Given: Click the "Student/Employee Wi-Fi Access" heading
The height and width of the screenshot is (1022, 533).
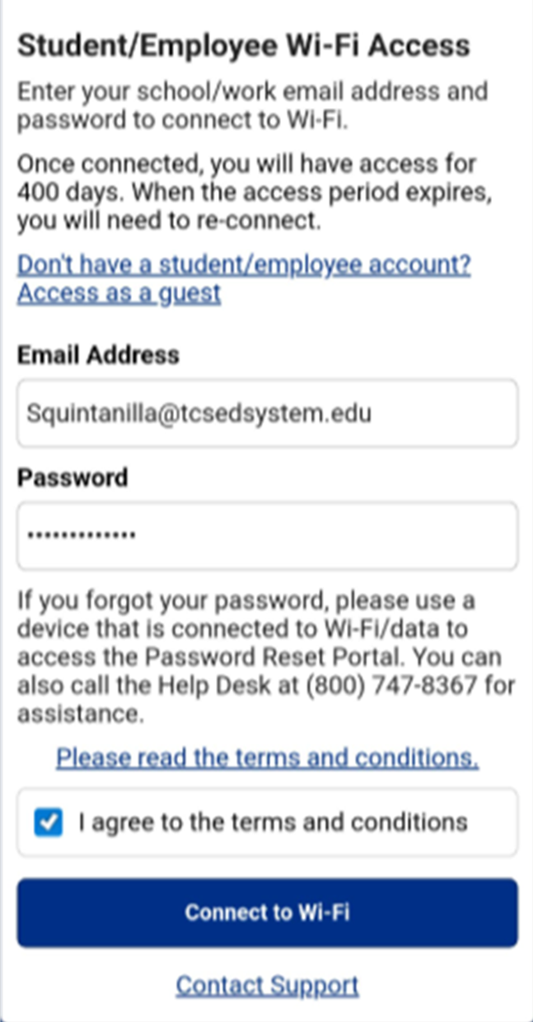Looking at the screenshot, I should (x=244, y=45).
